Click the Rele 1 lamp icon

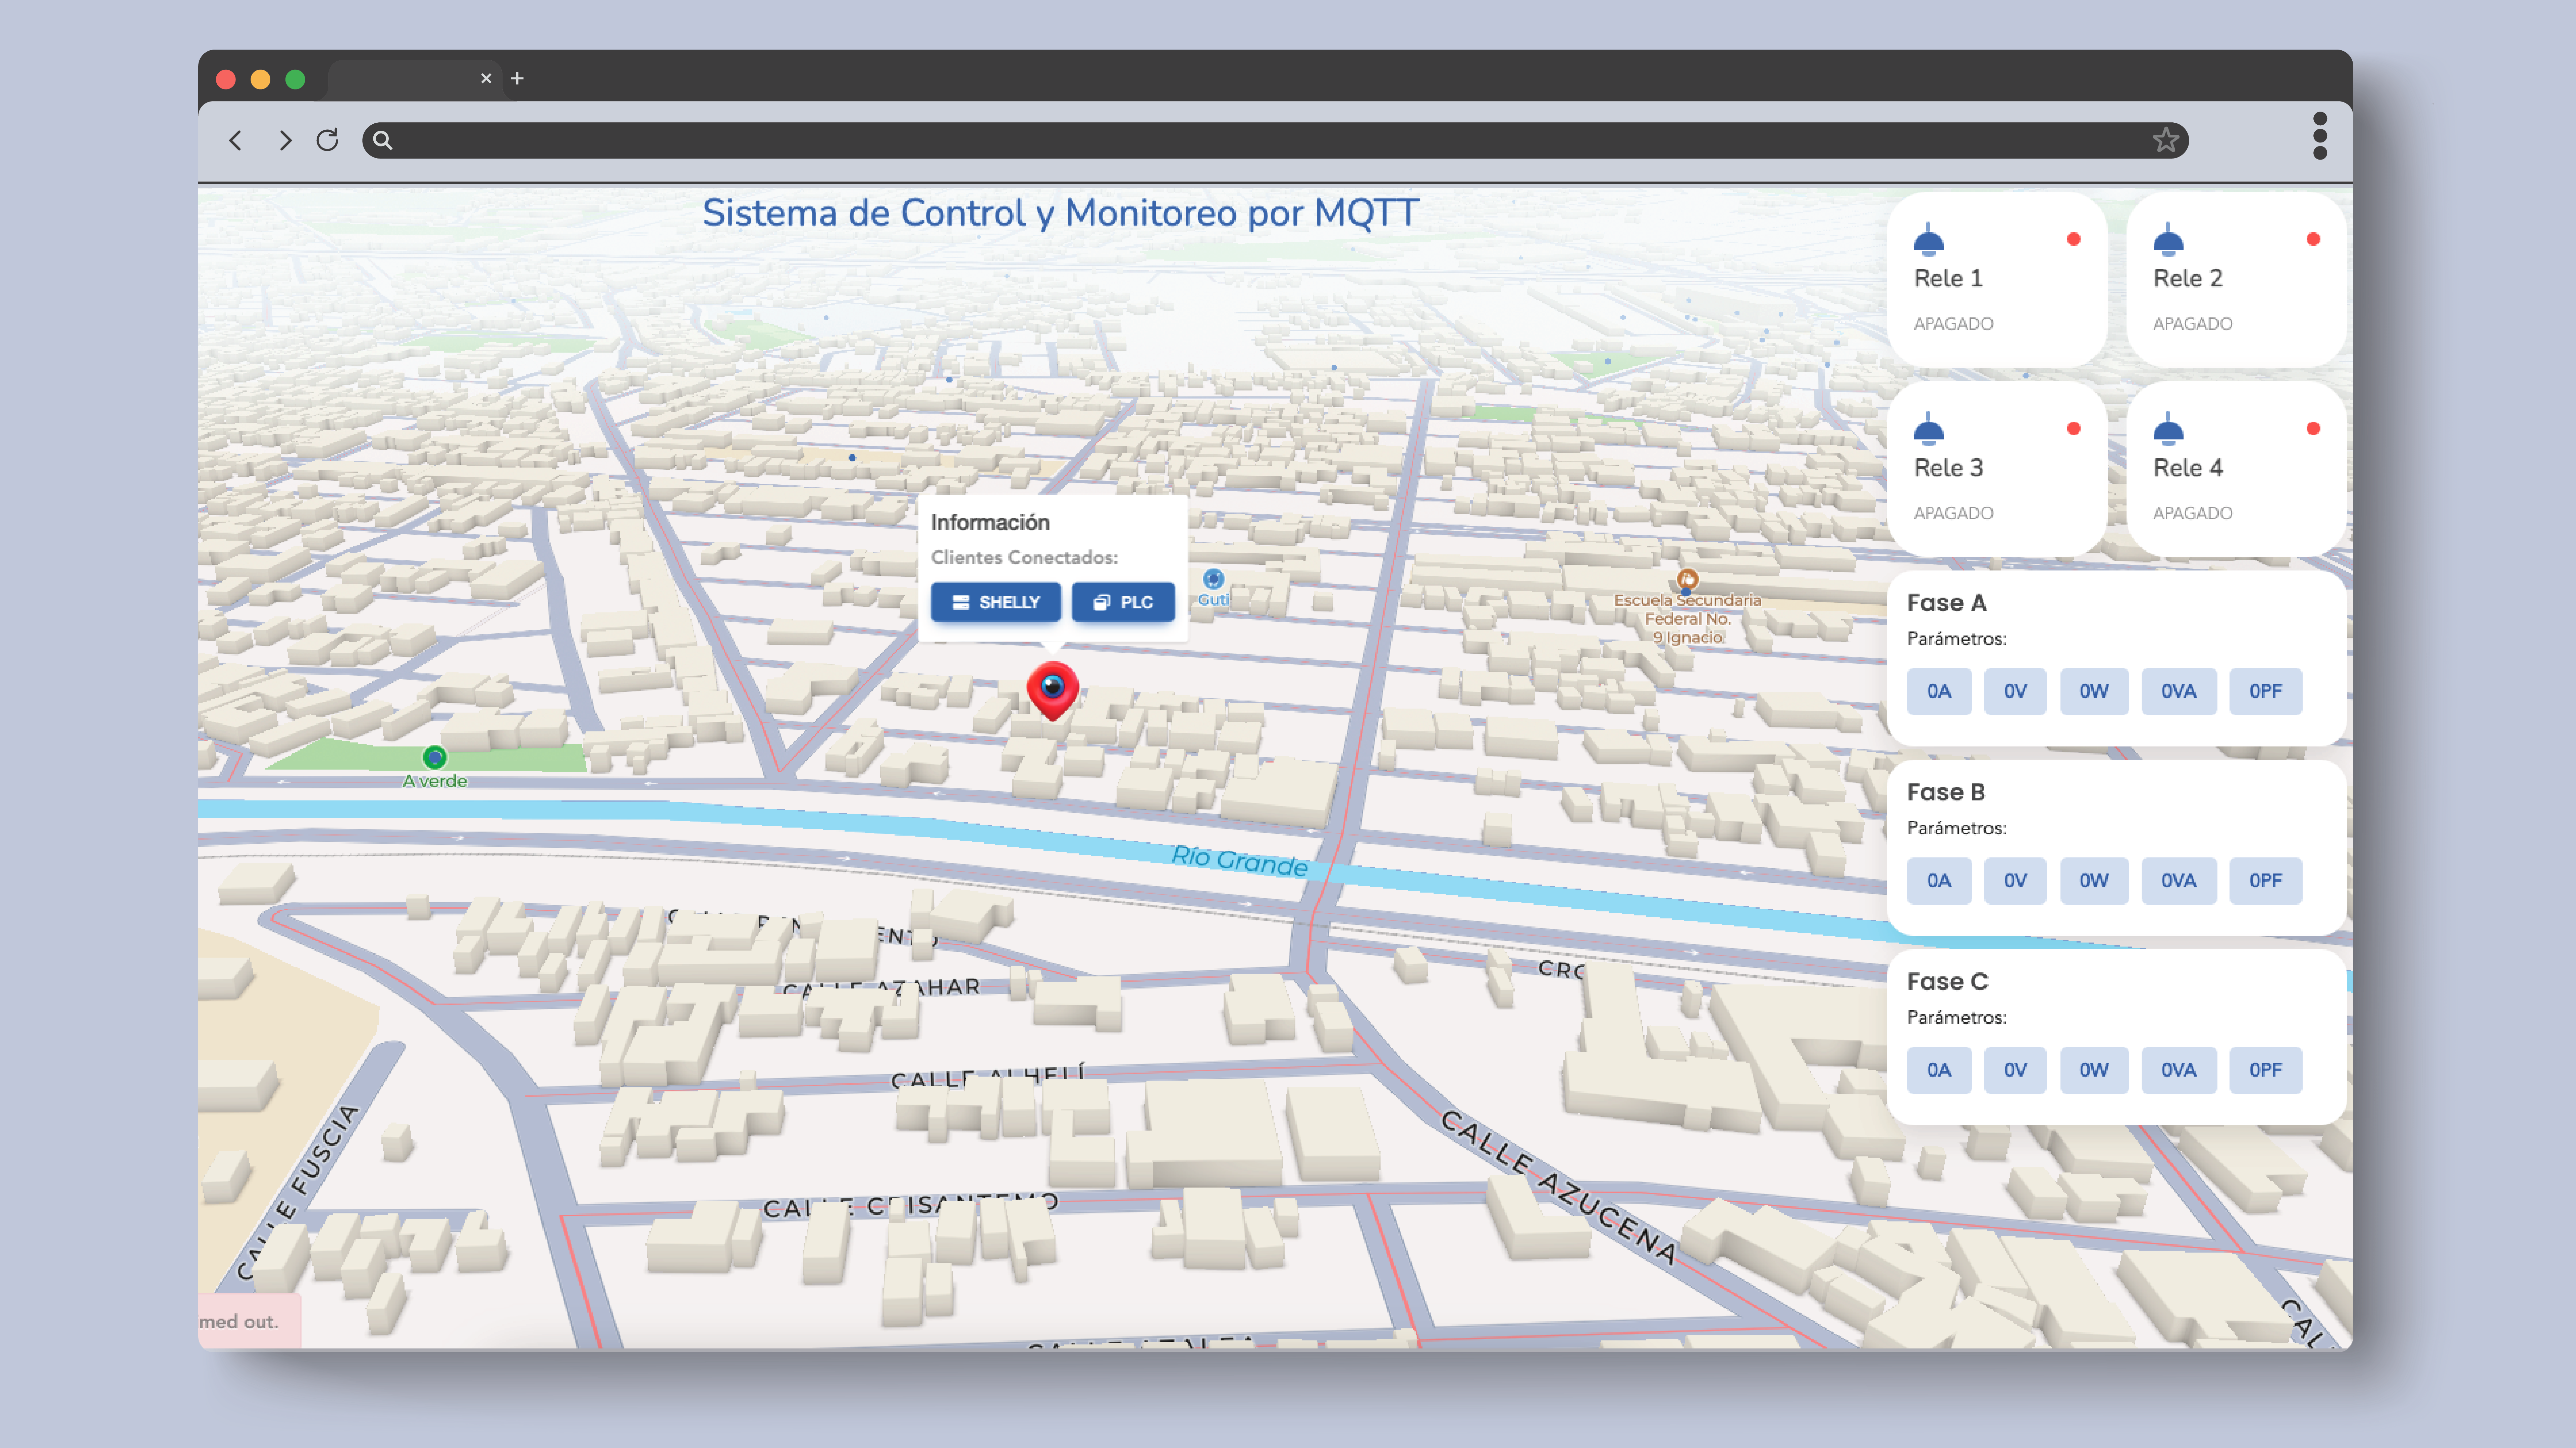point(1928,240)
